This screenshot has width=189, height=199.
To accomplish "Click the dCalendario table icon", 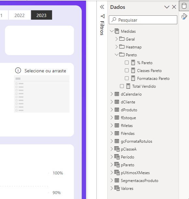I will pos(117,94).
